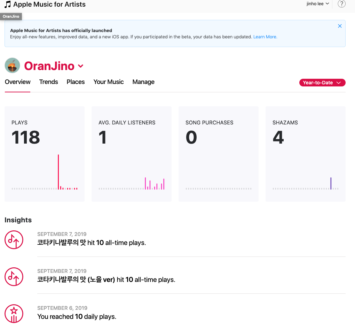Click the 'SEPTEMBER 6, 2019' date label
355x329 pixels.
click(62, 308)
